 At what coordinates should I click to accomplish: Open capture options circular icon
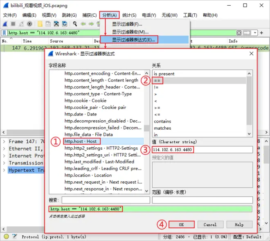29,24
